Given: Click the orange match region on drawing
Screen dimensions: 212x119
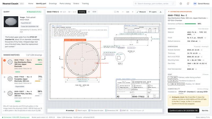Looking at the screenshot, I should click(82, 59).
